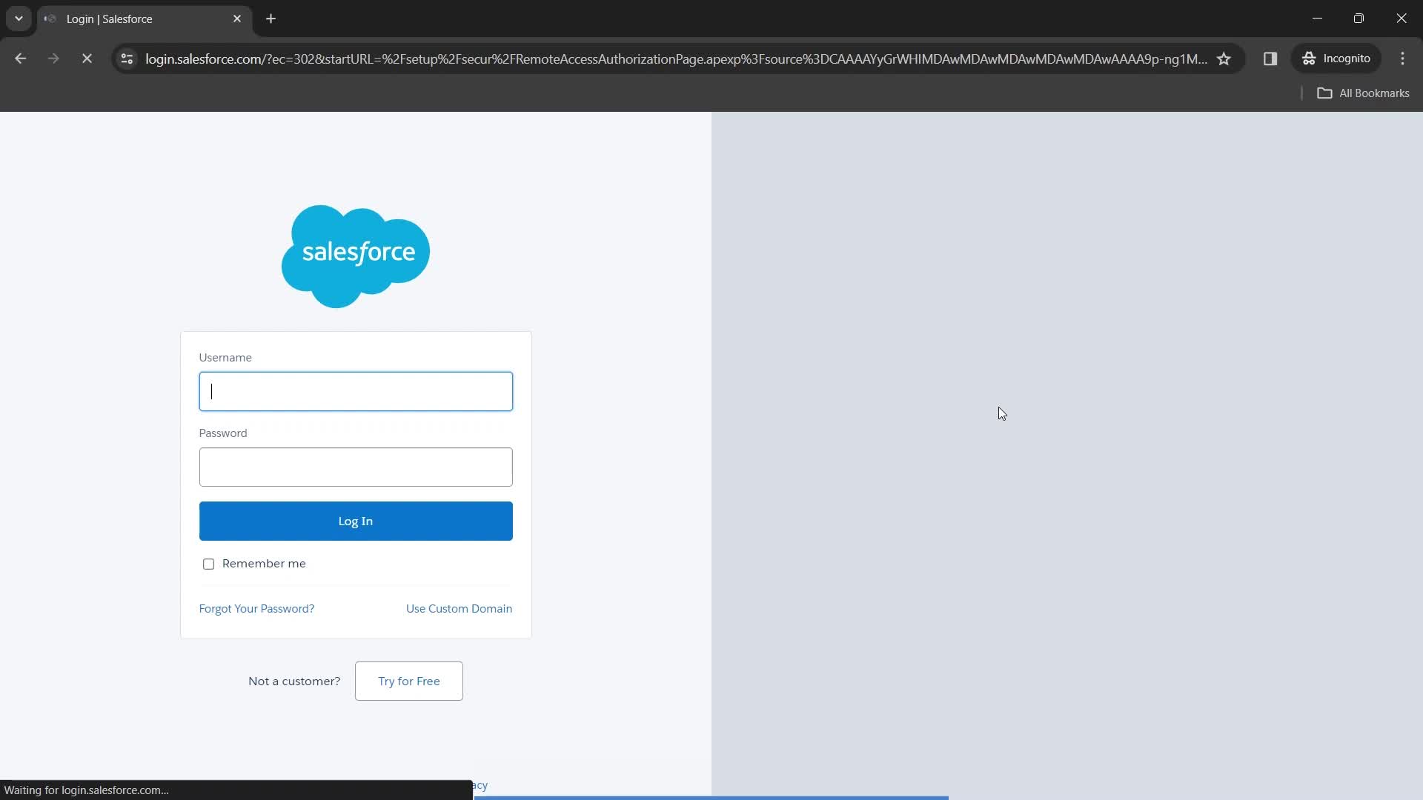
Task: Click the Log In button
Action: click(x=356, y=521)
